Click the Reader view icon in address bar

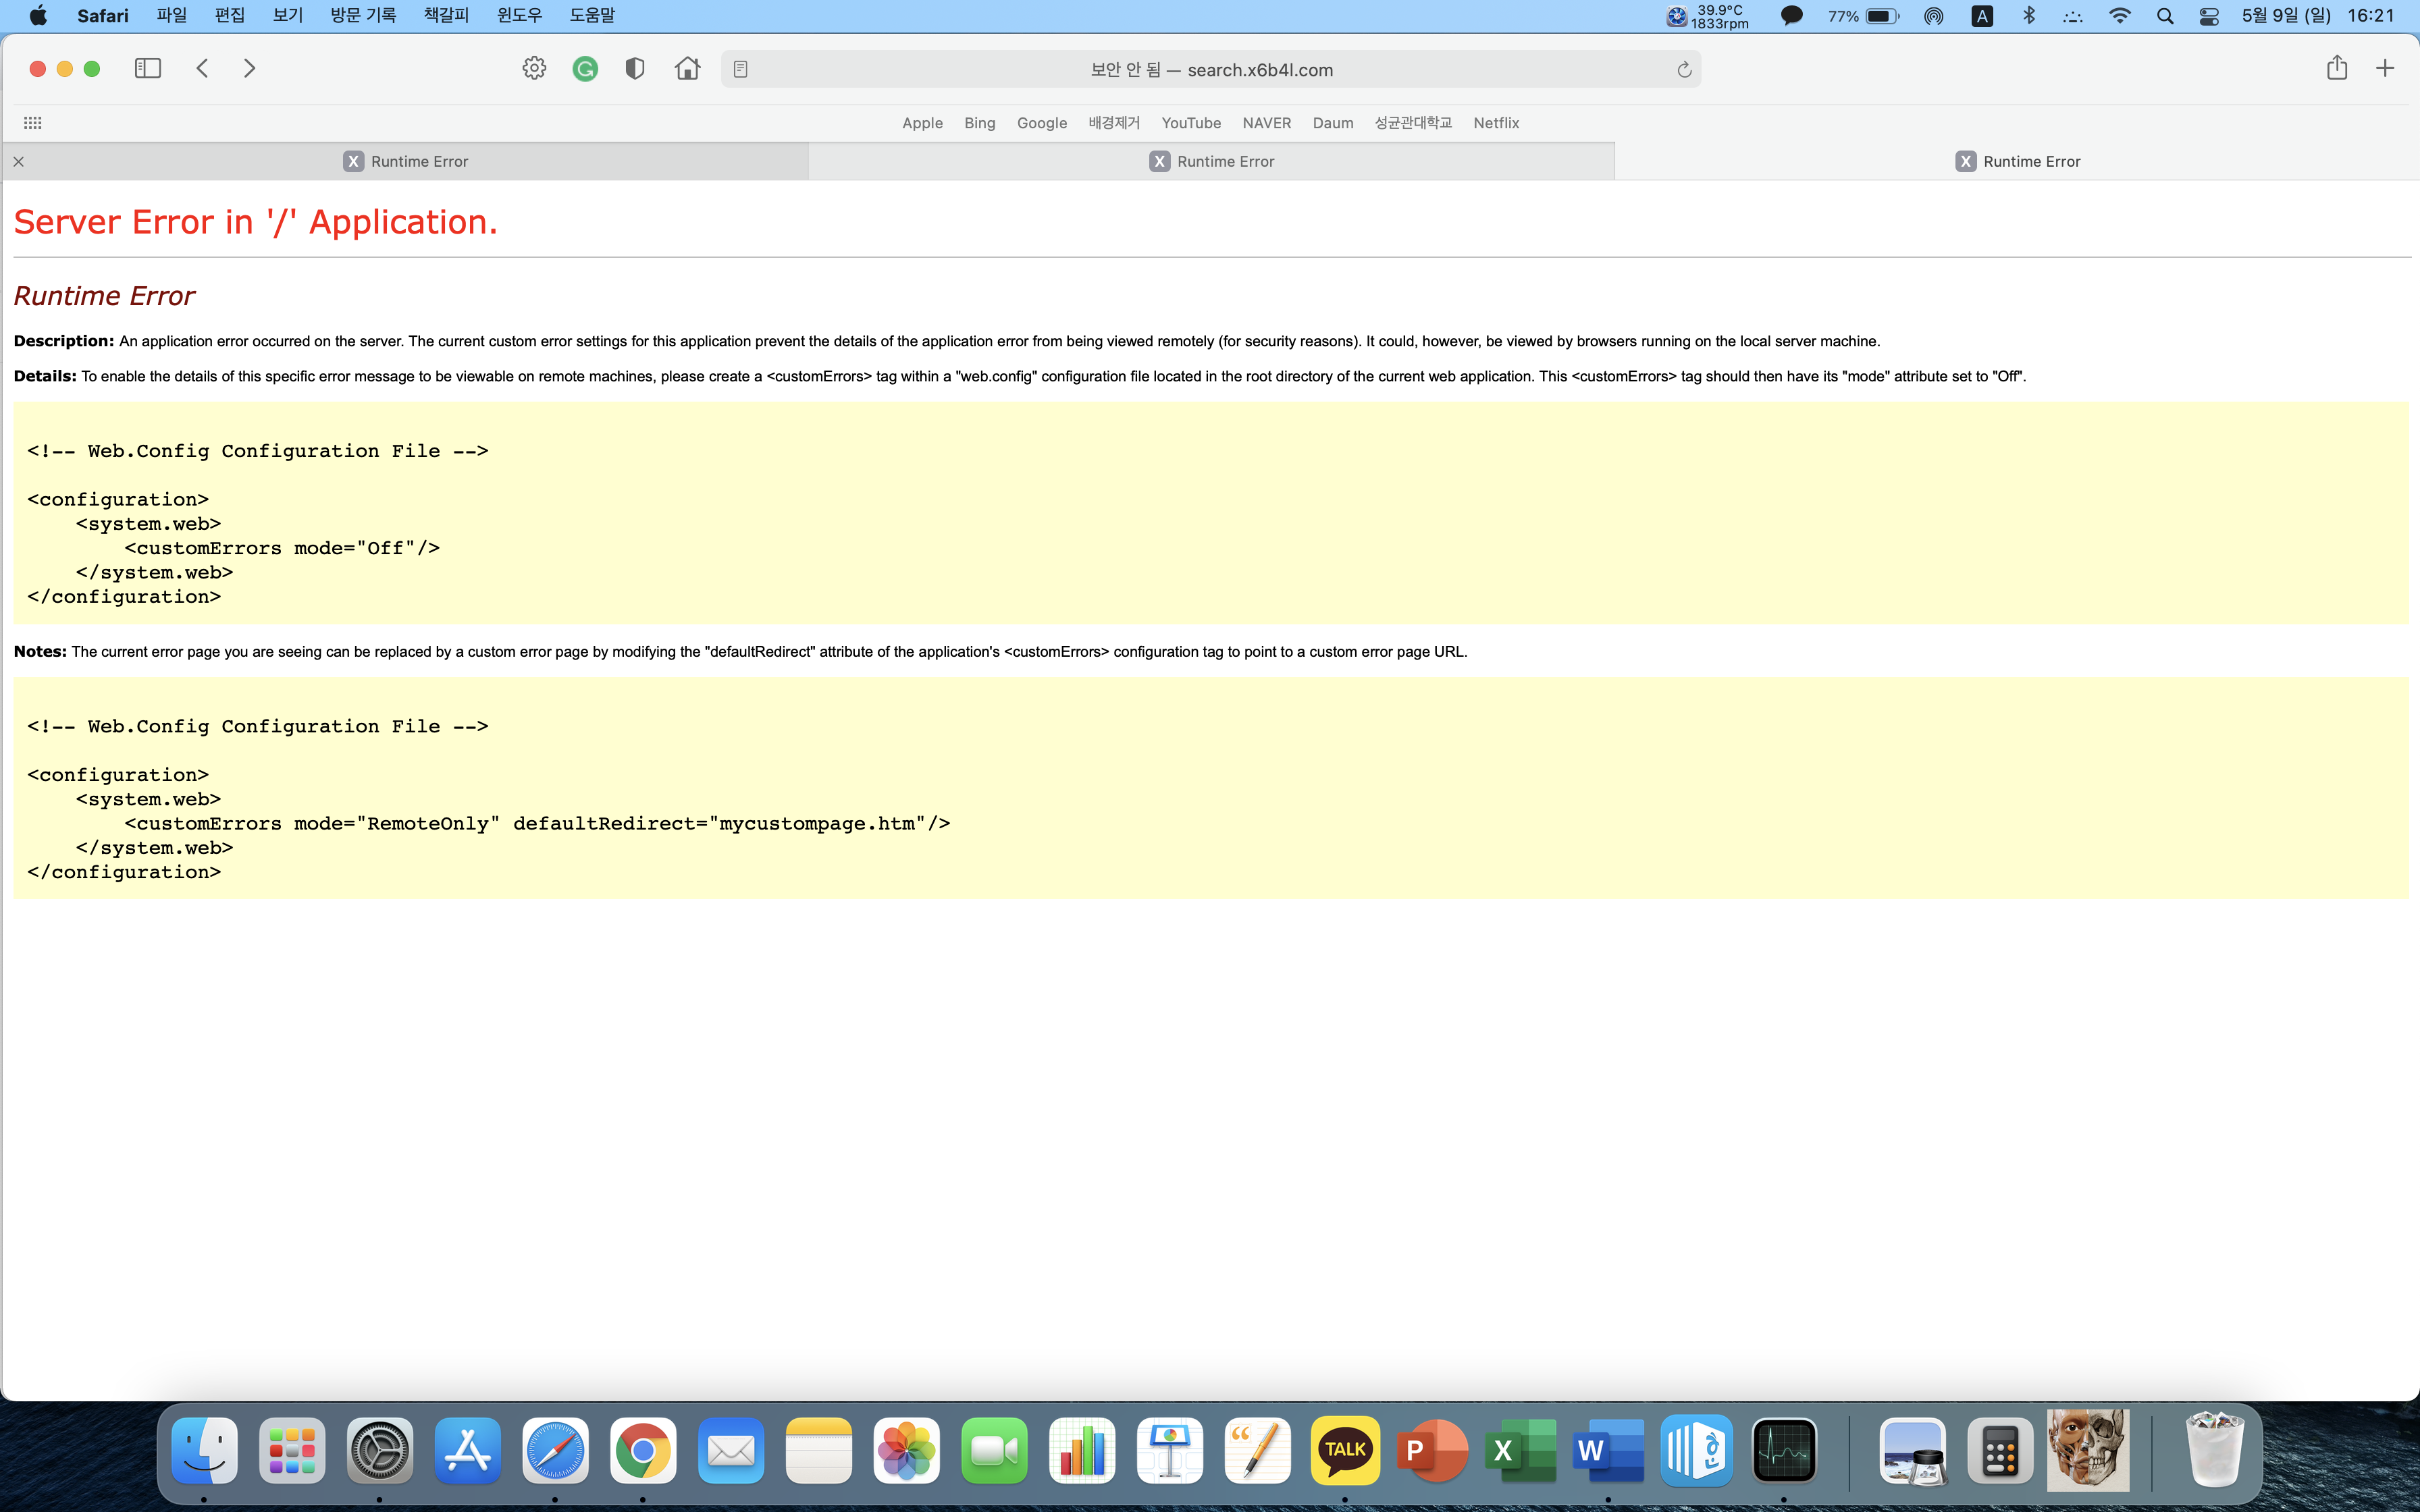tap(740, 69)
